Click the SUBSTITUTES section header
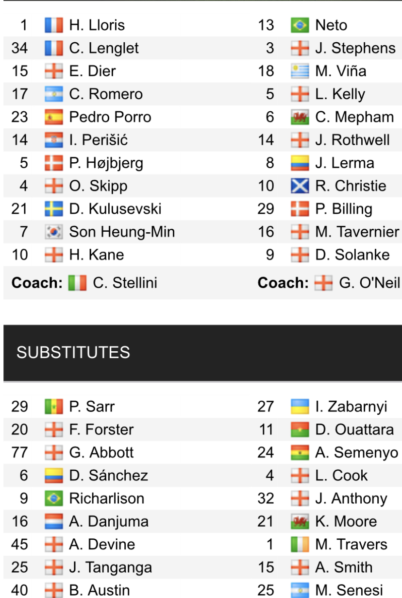The image size is (402, 598). [73, 352]
